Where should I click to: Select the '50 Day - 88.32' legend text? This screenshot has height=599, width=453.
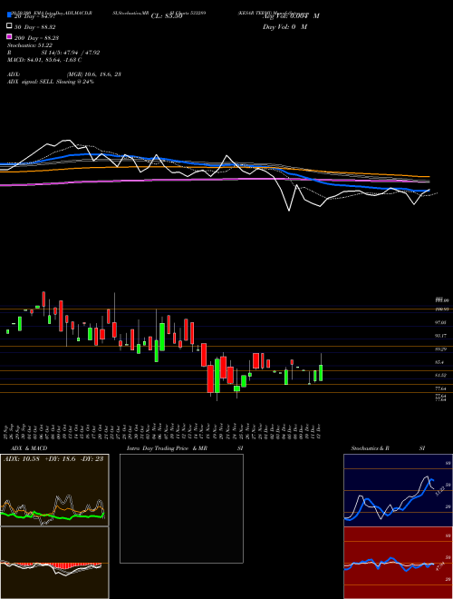click(34, 27)
